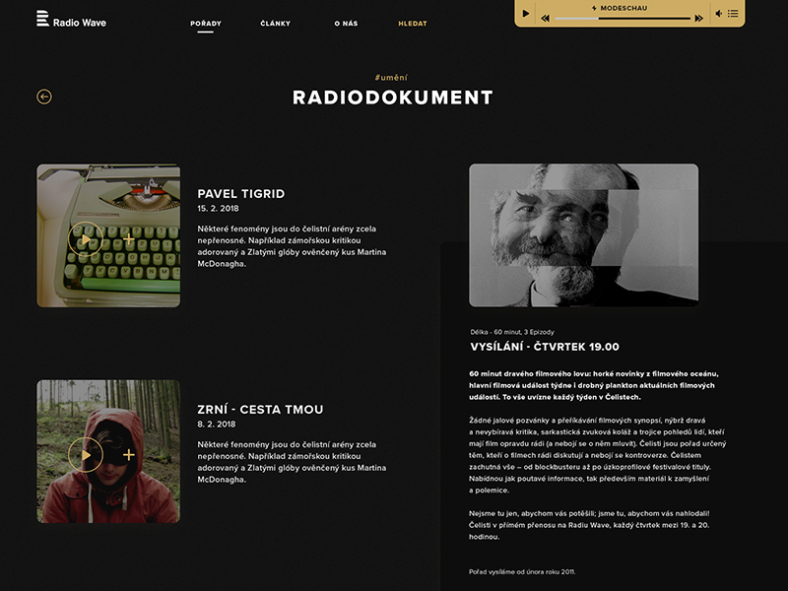Mute the player using the speaker icon
The width and height of the screenshot is (788, 591).
pyautogui.click(x=719, y=14)
